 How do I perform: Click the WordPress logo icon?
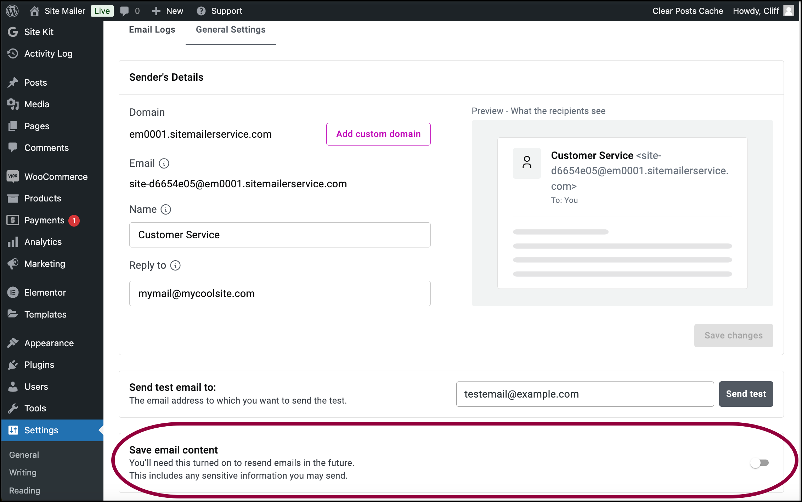(12, 11)
